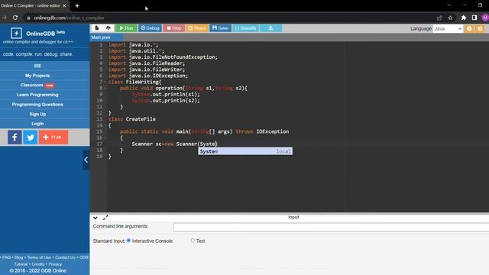489x275 pixels.
Task: Open browser extensions puzzle icon
Action: [464, 18]
